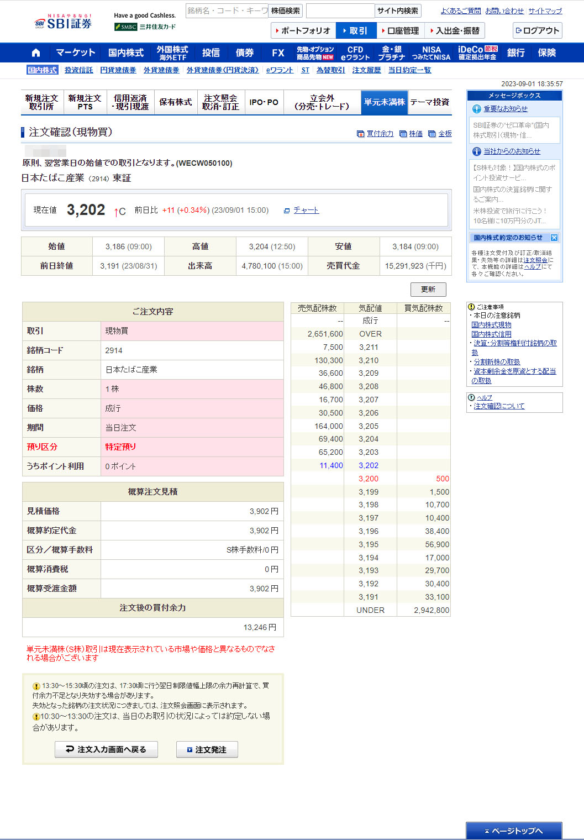Click the 銘柄名・コード search input field
The image size is (584, 840).
click(227, 11)
